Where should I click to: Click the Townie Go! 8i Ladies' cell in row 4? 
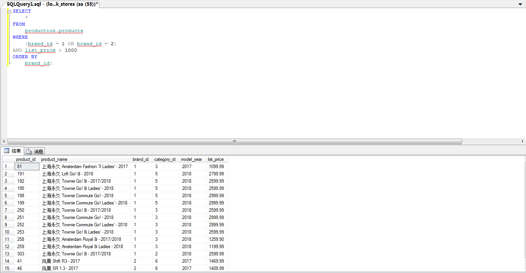tap(85, 188)
